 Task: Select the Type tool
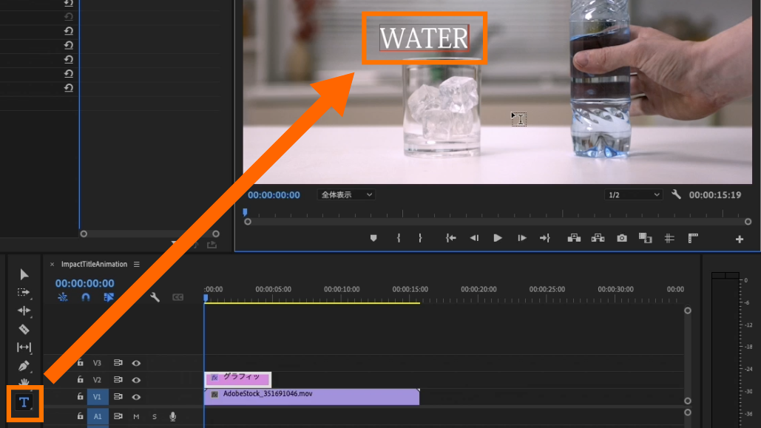pos(24,402)
